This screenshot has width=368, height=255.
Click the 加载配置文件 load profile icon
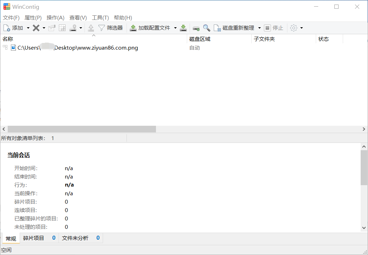click(133, 28)
